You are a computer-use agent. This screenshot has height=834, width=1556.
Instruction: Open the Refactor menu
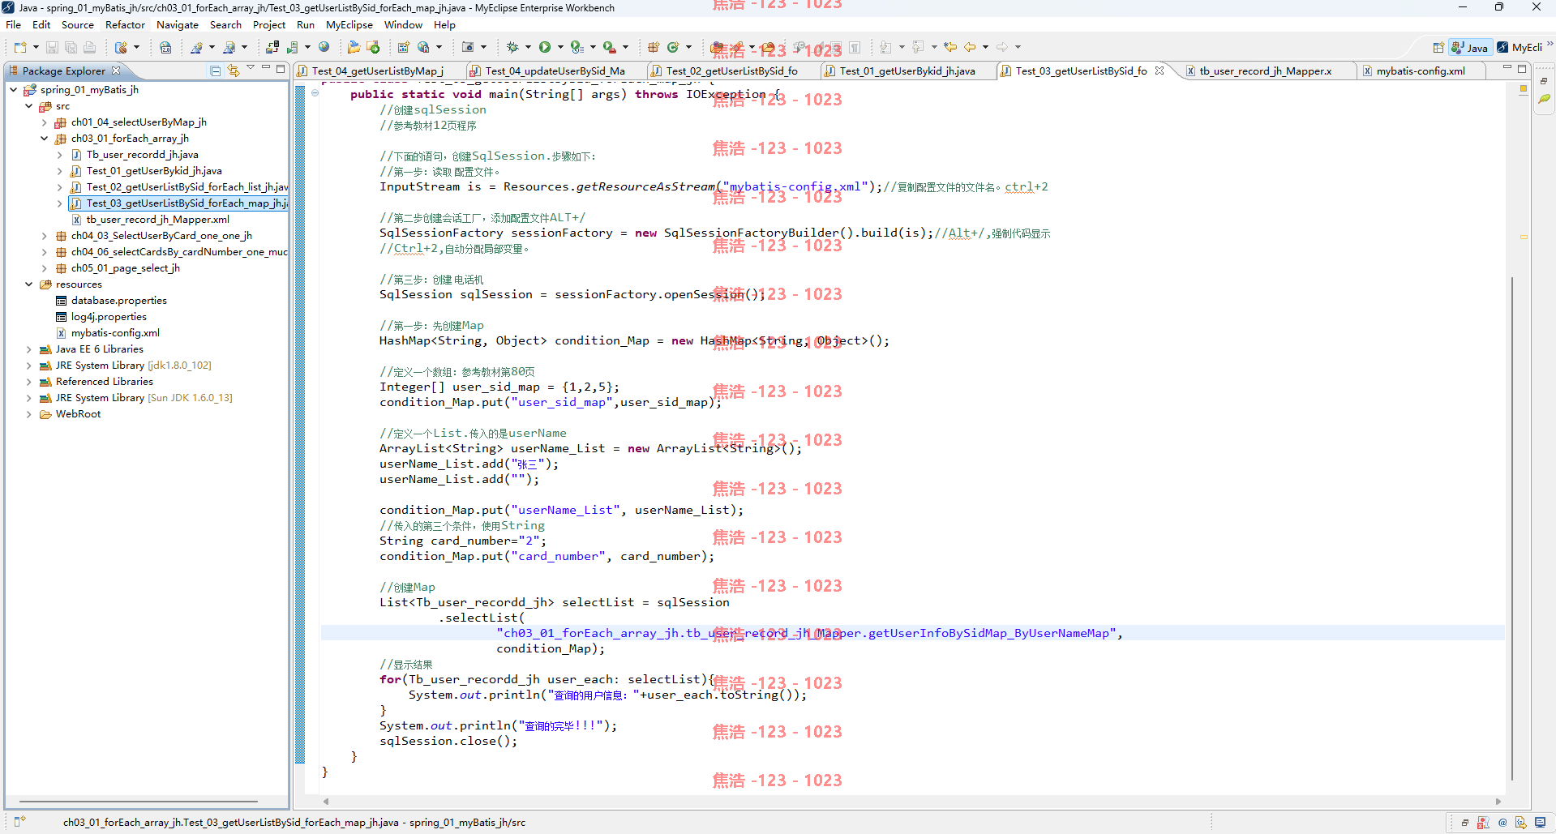tap(125, 25)
